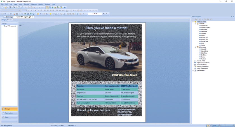Click the New report icon
Viewport: 235px width, 127px height.
pyautogui.click(x=3, y=7)
